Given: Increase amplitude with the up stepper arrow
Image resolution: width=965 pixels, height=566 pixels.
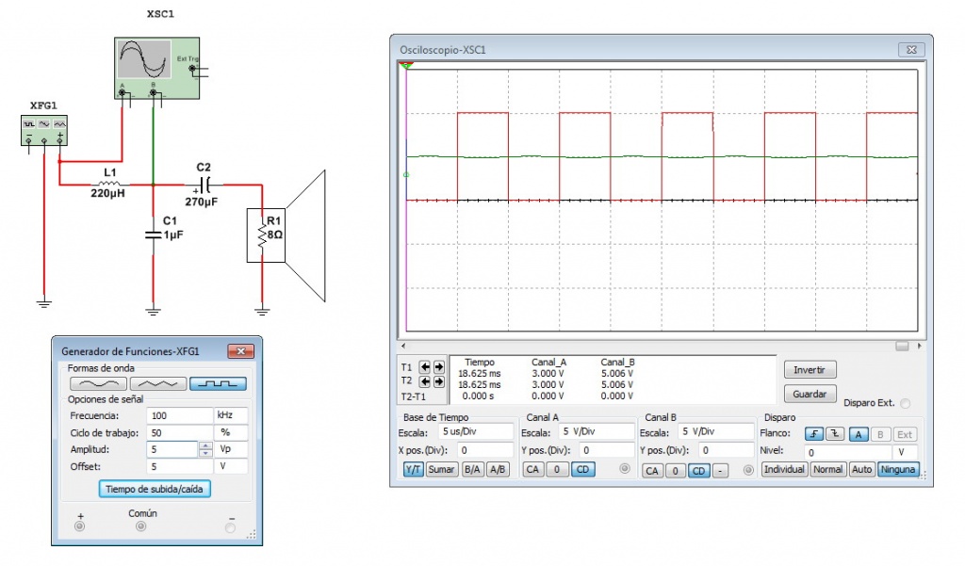Looking at the screenshot, I should (x=206, y=446).
